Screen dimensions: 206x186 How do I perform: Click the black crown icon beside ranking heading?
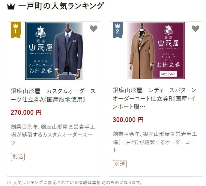11,6
